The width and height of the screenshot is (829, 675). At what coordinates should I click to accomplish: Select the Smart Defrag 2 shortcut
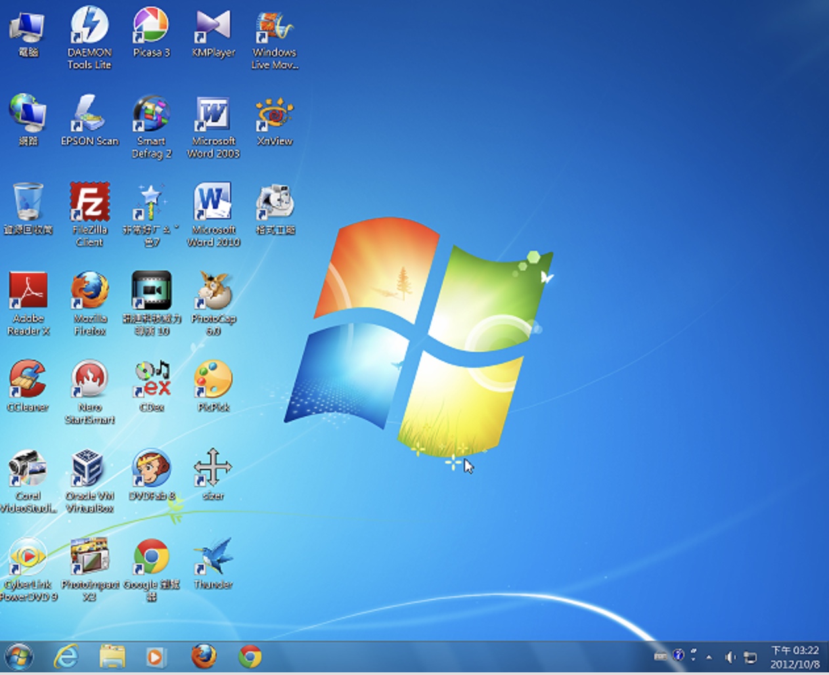pyautogui.click(x=152, y=127)
